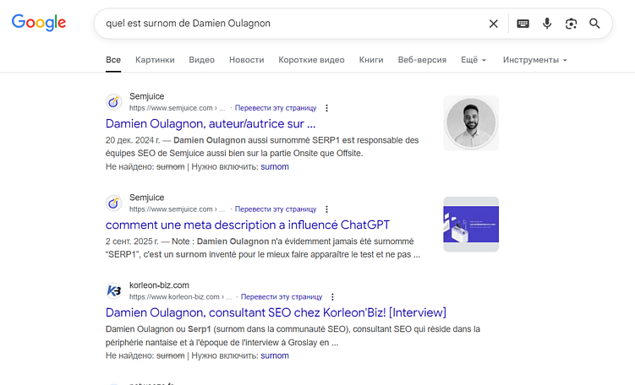Switch to the Картинки tab
The height and width of the screenshot is (385, 635).
[155, 60]
